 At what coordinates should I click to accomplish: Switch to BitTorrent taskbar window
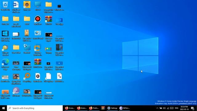pos(124,108)
